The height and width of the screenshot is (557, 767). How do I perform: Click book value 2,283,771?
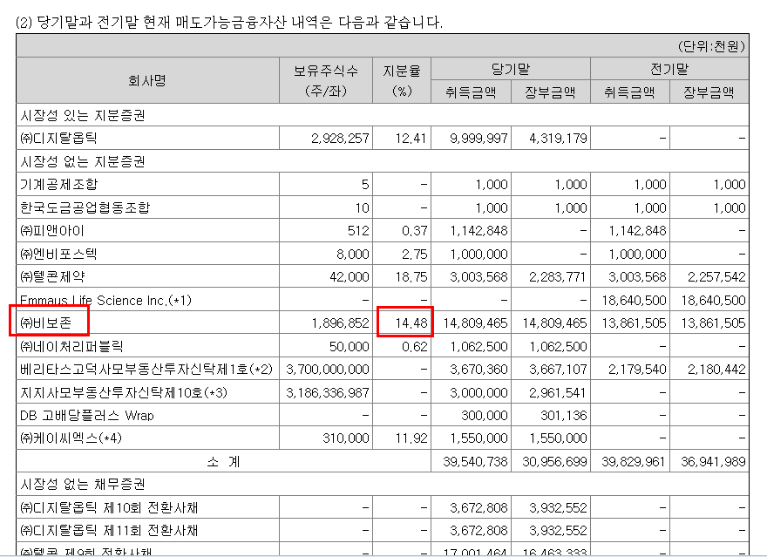[557, 277]
